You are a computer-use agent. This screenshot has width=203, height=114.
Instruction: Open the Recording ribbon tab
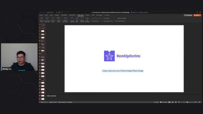coord(99,15)
